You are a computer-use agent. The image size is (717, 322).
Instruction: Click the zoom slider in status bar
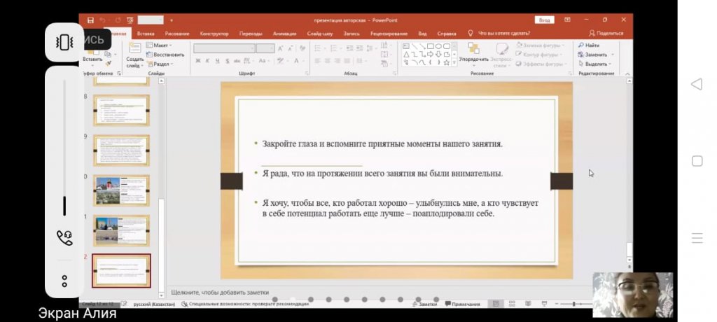tap(576, 304)
